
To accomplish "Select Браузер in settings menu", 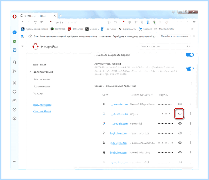I will (x=38, y=94).
